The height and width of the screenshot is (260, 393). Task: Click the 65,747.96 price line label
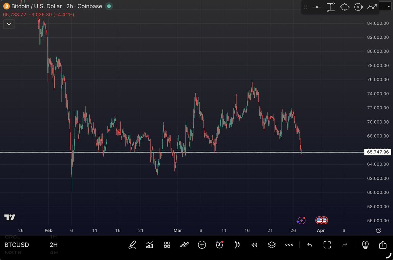point(378,152)
